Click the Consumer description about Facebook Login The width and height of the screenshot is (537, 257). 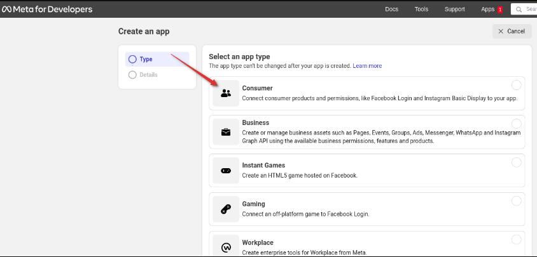(x=379, y=98)
